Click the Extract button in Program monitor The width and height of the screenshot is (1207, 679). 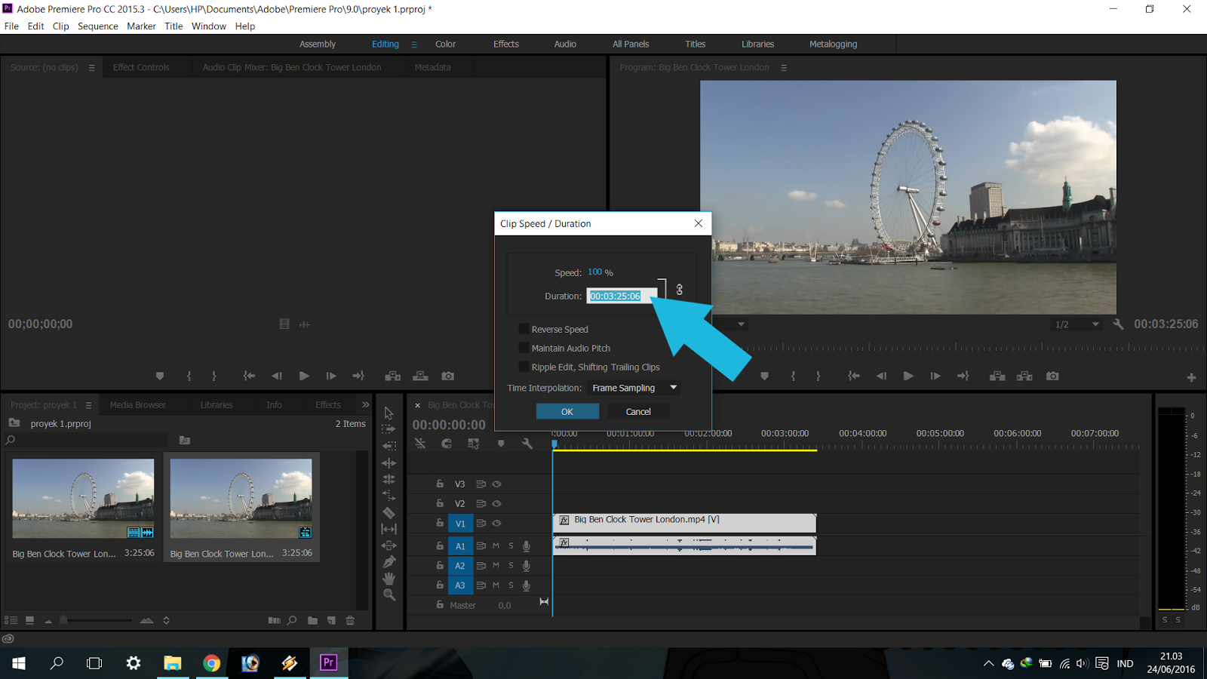pyautogui.click(x=1024, y=376)
